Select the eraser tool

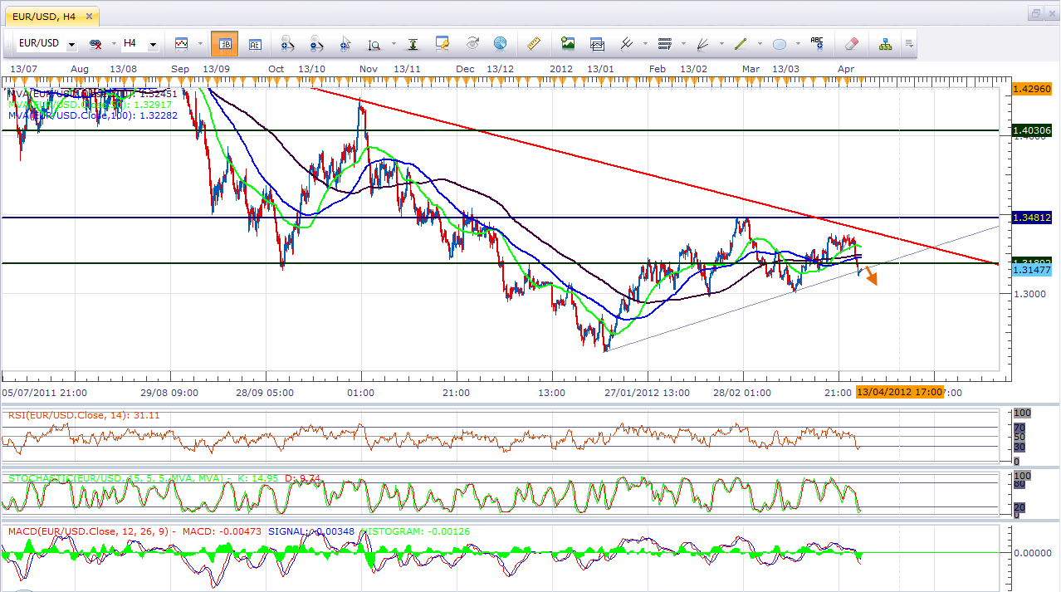pyautogui.click(x=851, y=43)
